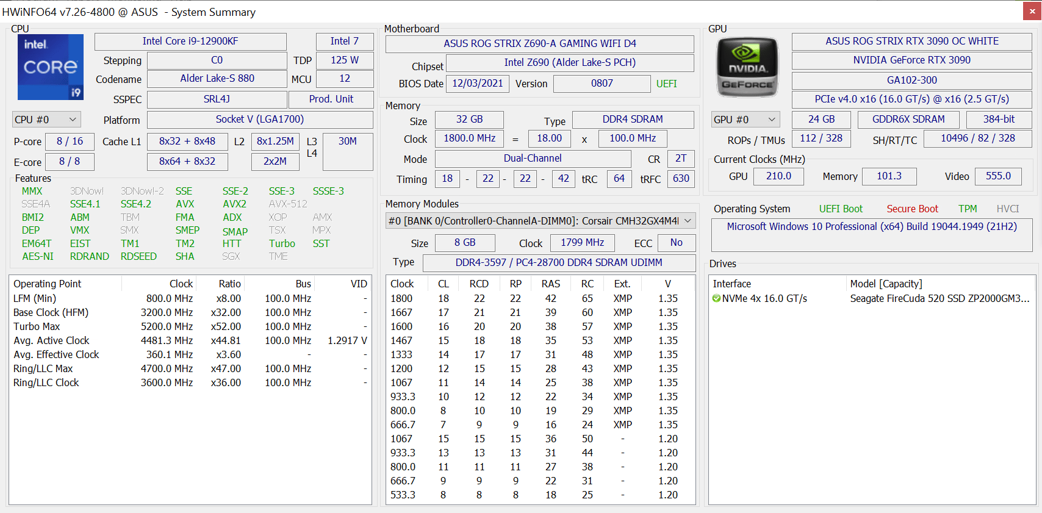Click the Secure Boot indicator
This screenshot has width=1042, height=513.
point(912,209)
